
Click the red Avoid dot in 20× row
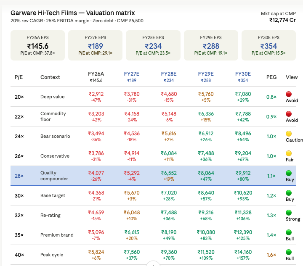click(x=289, y=94)
